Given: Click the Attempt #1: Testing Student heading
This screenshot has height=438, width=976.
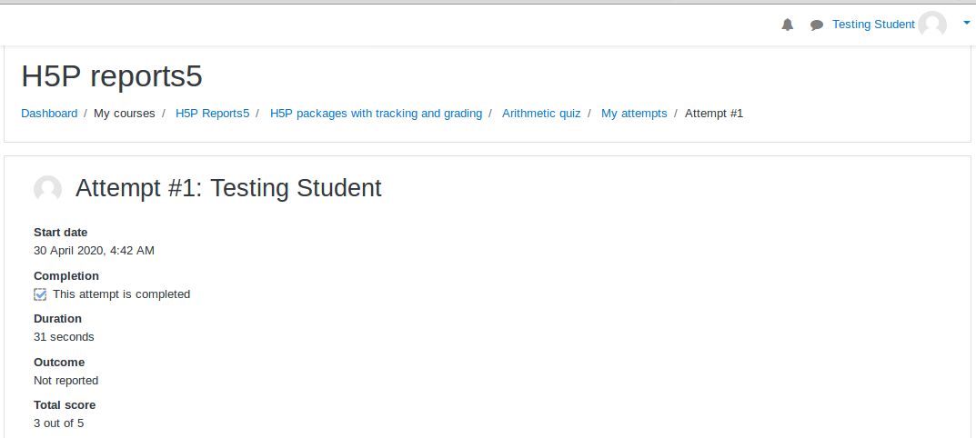Looking at the screenshot, I should (228, 188).
